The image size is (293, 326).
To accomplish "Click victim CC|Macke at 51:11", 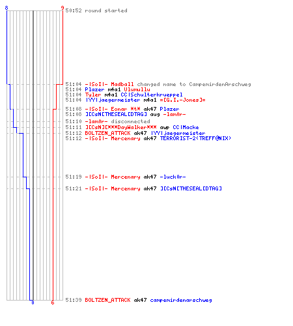I will tap(186, 127).
